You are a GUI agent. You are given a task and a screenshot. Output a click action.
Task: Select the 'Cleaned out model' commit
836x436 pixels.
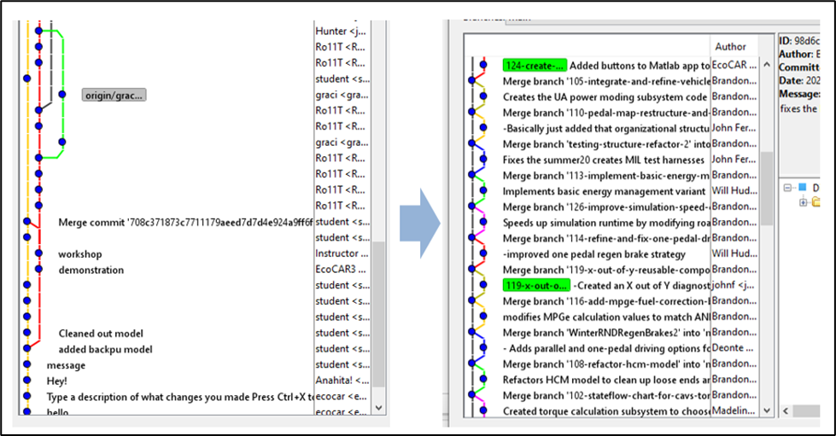(x=101, y=333)
